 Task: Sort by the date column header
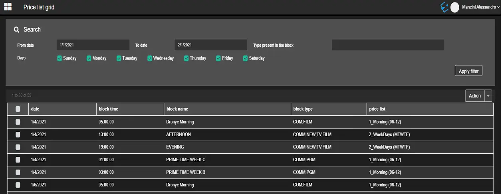[x=35, y=109]
